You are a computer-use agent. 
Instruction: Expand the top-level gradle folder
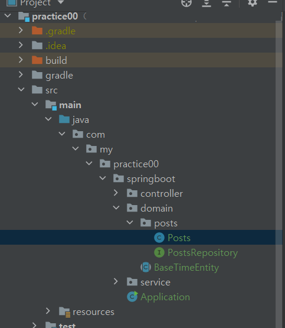pyautogui.click(x=21, y=74)
